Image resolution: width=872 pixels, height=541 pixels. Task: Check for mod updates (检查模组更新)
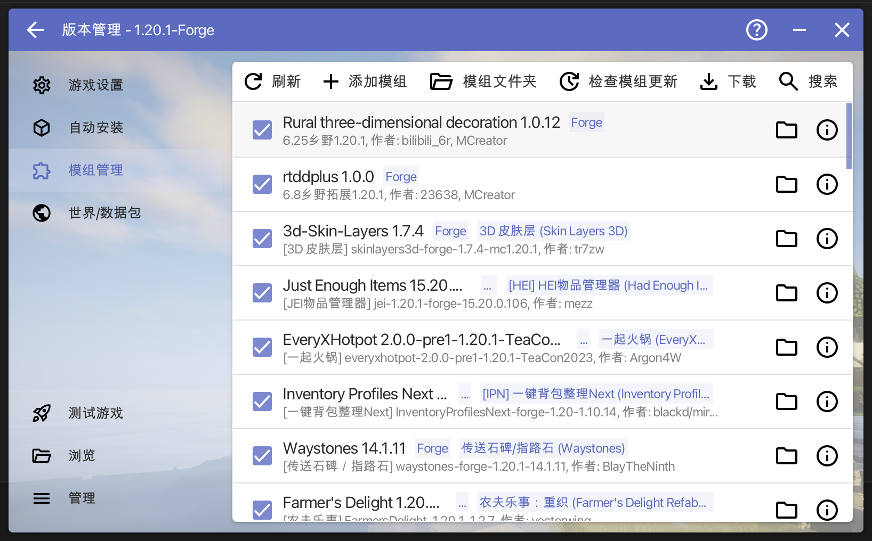618,81
